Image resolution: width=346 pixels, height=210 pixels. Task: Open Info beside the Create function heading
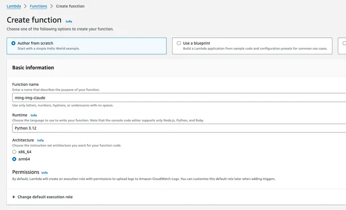69,21
